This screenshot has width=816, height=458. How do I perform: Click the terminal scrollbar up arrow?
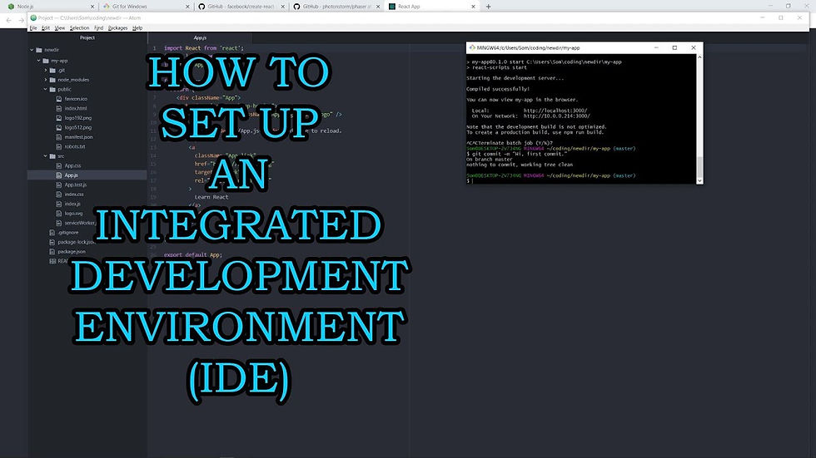[699, 57]
